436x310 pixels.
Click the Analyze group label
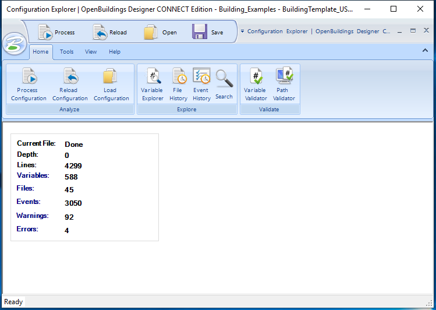[x=69, y=110]
